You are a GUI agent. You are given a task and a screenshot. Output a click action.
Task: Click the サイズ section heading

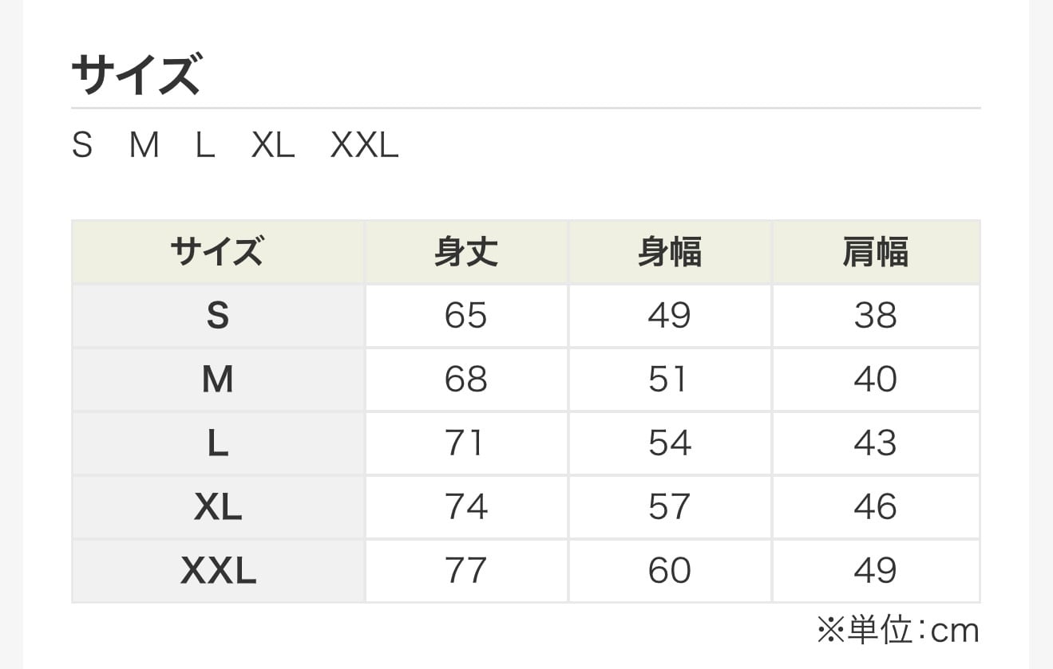pyautogui.click(x=136, y=76)
